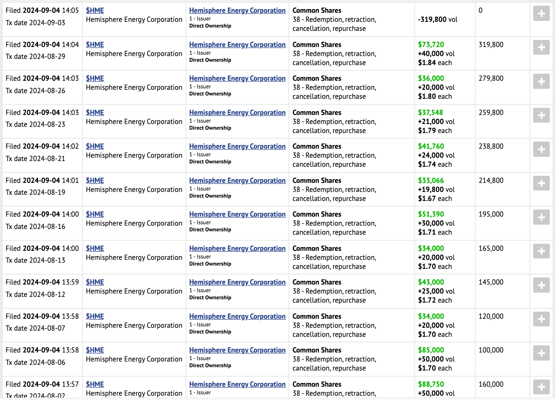Viewport: 555px width, 400px height.
Task: Expand the row with Tx date 2024-08-16
Action: pyautogui.click(x=541, y=217)
